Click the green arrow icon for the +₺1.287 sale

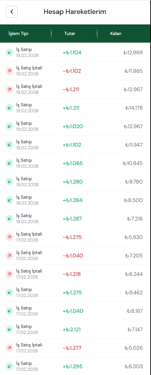pyautogui.click(x=9, y=219)
